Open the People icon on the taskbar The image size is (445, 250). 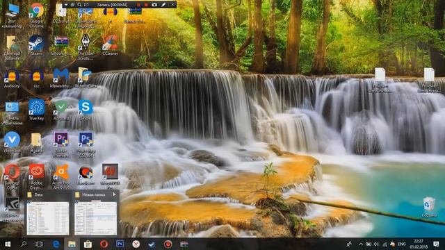[x=349, y=244]
